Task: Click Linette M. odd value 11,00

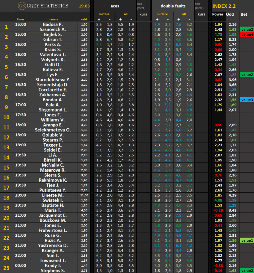Action: pyautogui.click(x=84, y=195)
